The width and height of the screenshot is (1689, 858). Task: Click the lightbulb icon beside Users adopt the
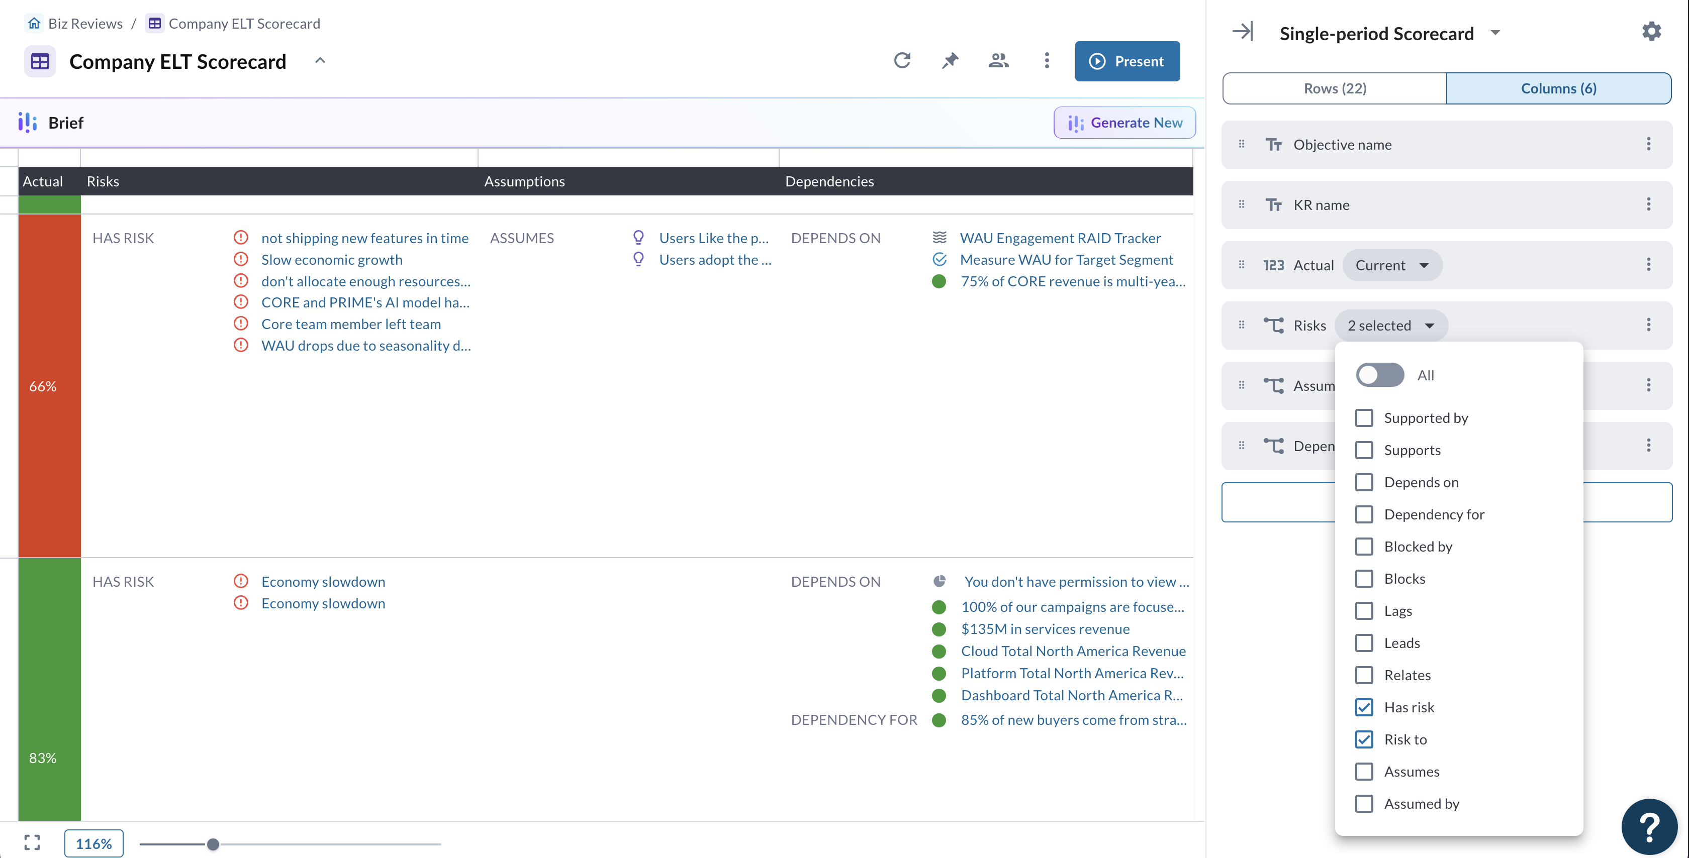pyautogui.click(x=638, y=260)
